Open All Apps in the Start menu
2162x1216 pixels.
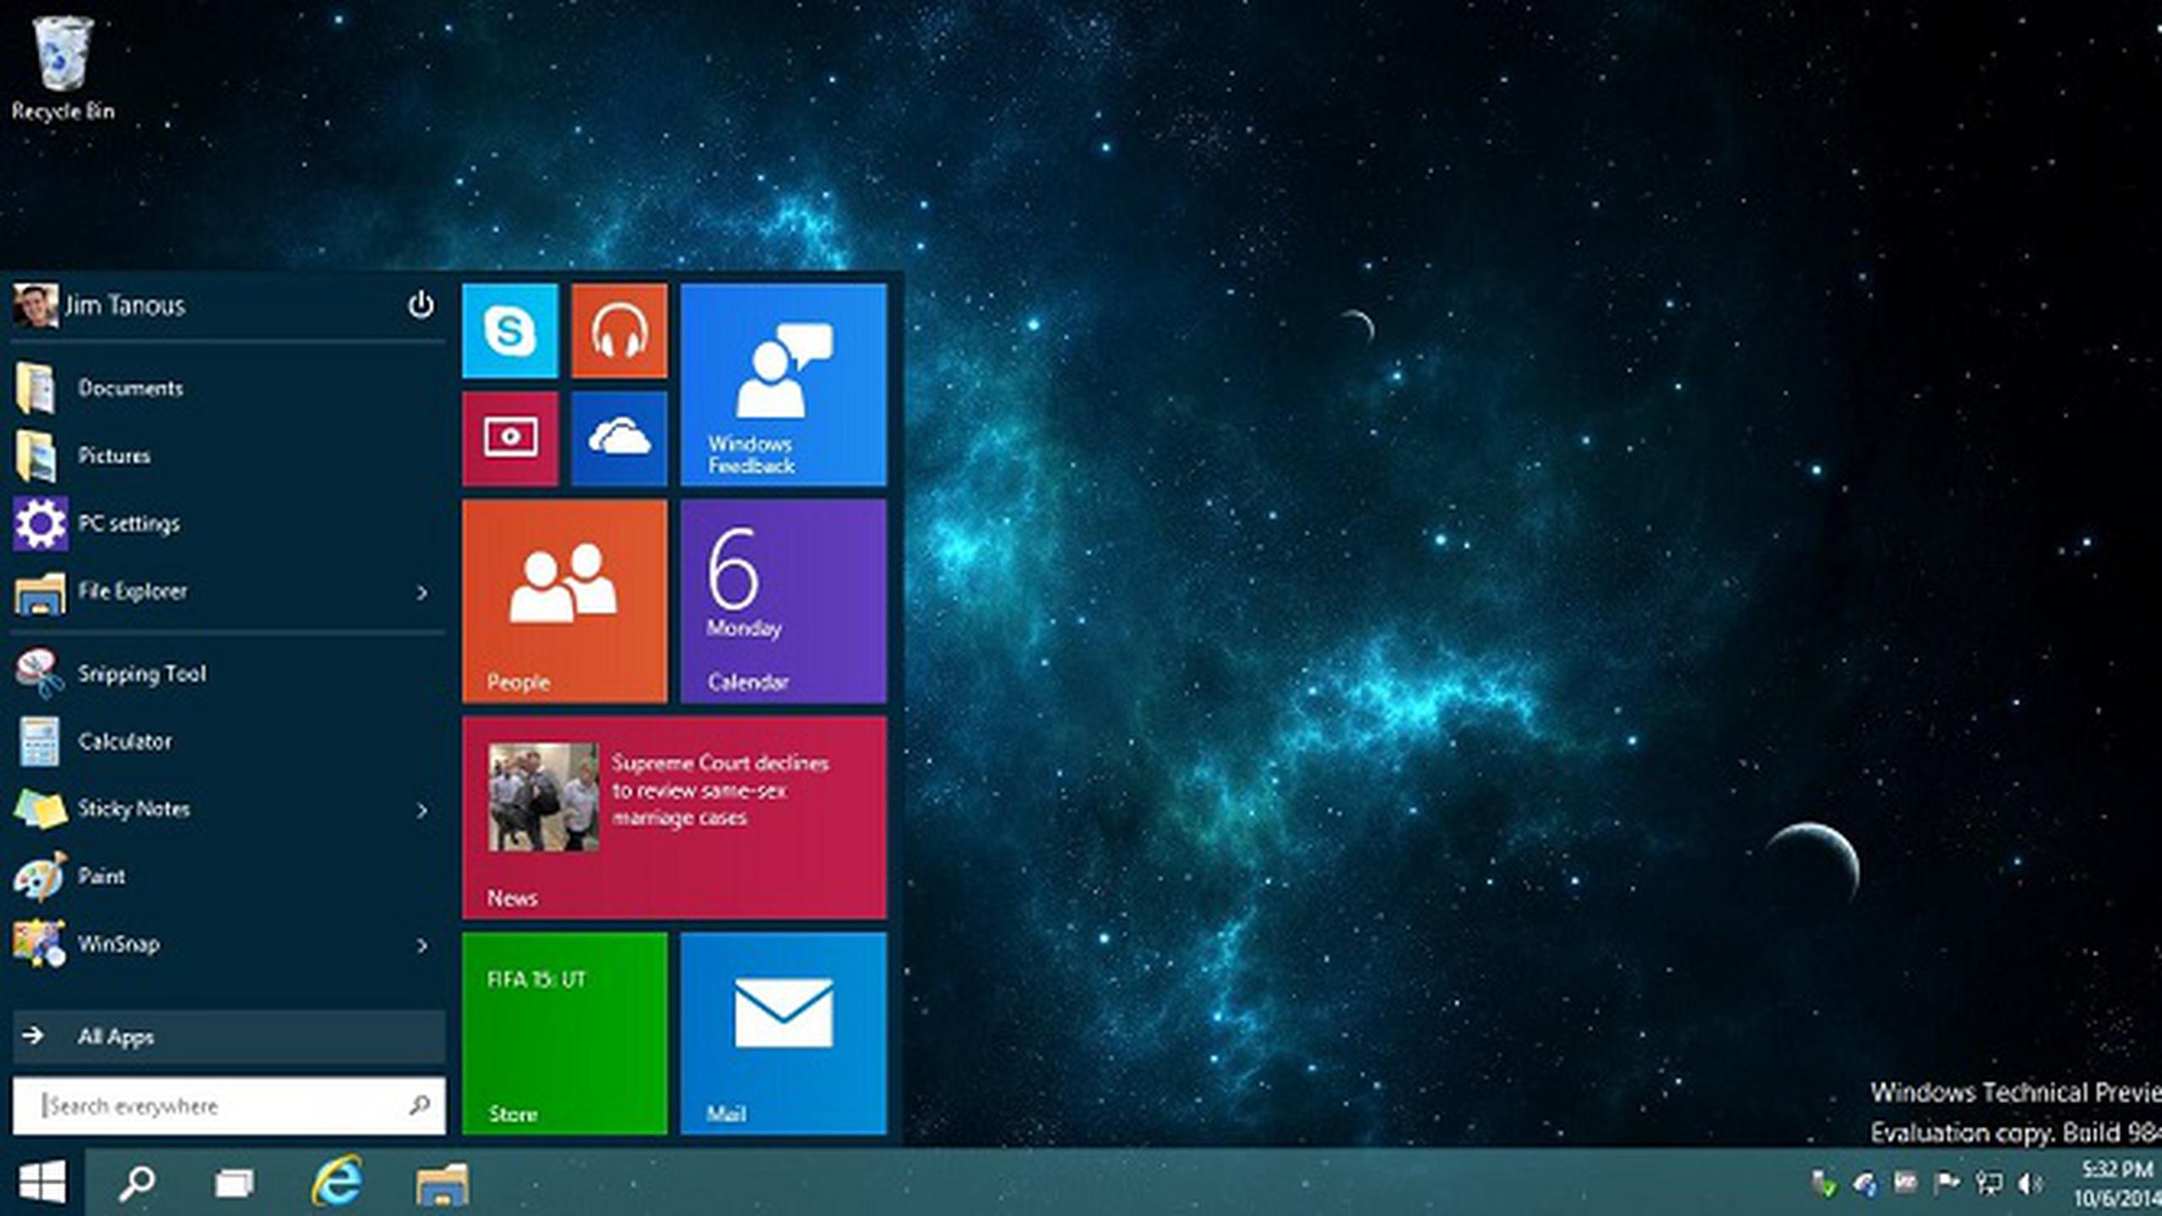point(115,1037)
